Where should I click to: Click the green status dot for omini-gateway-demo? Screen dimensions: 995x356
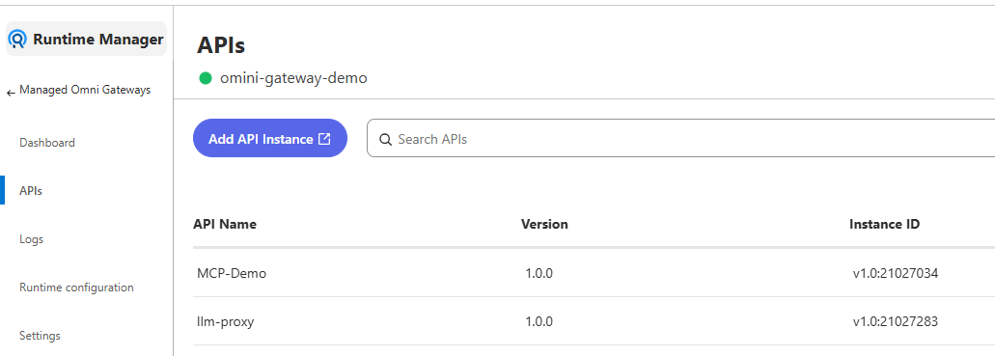[x=205, y=79]
